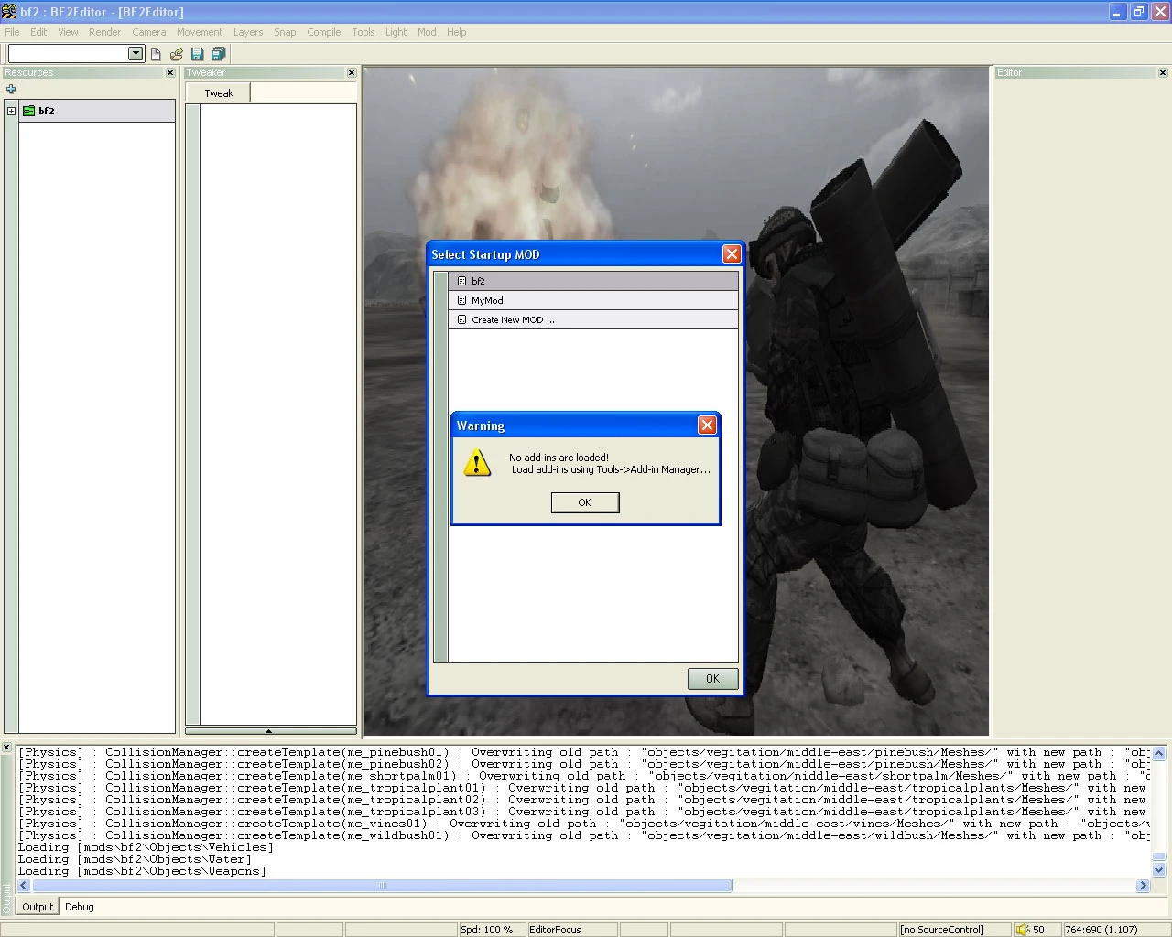Open the Compile menu
This screenshot has height=937, width=1172.
click(324, 32)
